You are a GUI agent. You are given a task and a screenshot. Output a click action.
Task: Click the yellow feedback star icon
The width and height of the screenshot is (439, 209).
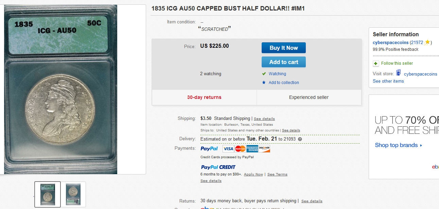pyautogui.click(x=427, y=42)
